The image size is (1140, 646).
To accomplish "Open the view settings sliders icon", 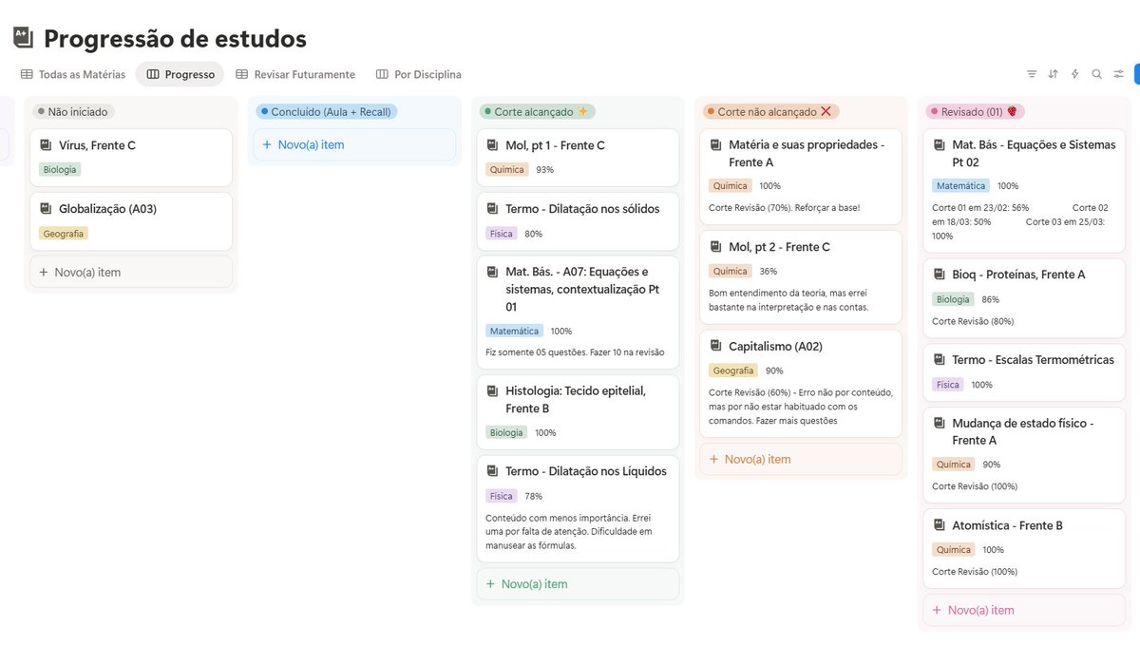I will tap(1119, 74).
